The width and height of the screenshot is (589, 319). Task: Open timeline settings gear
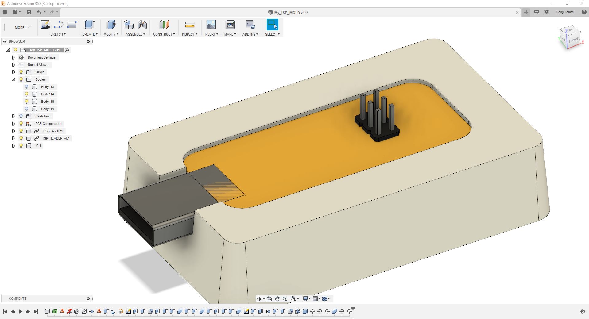[583, 312]
